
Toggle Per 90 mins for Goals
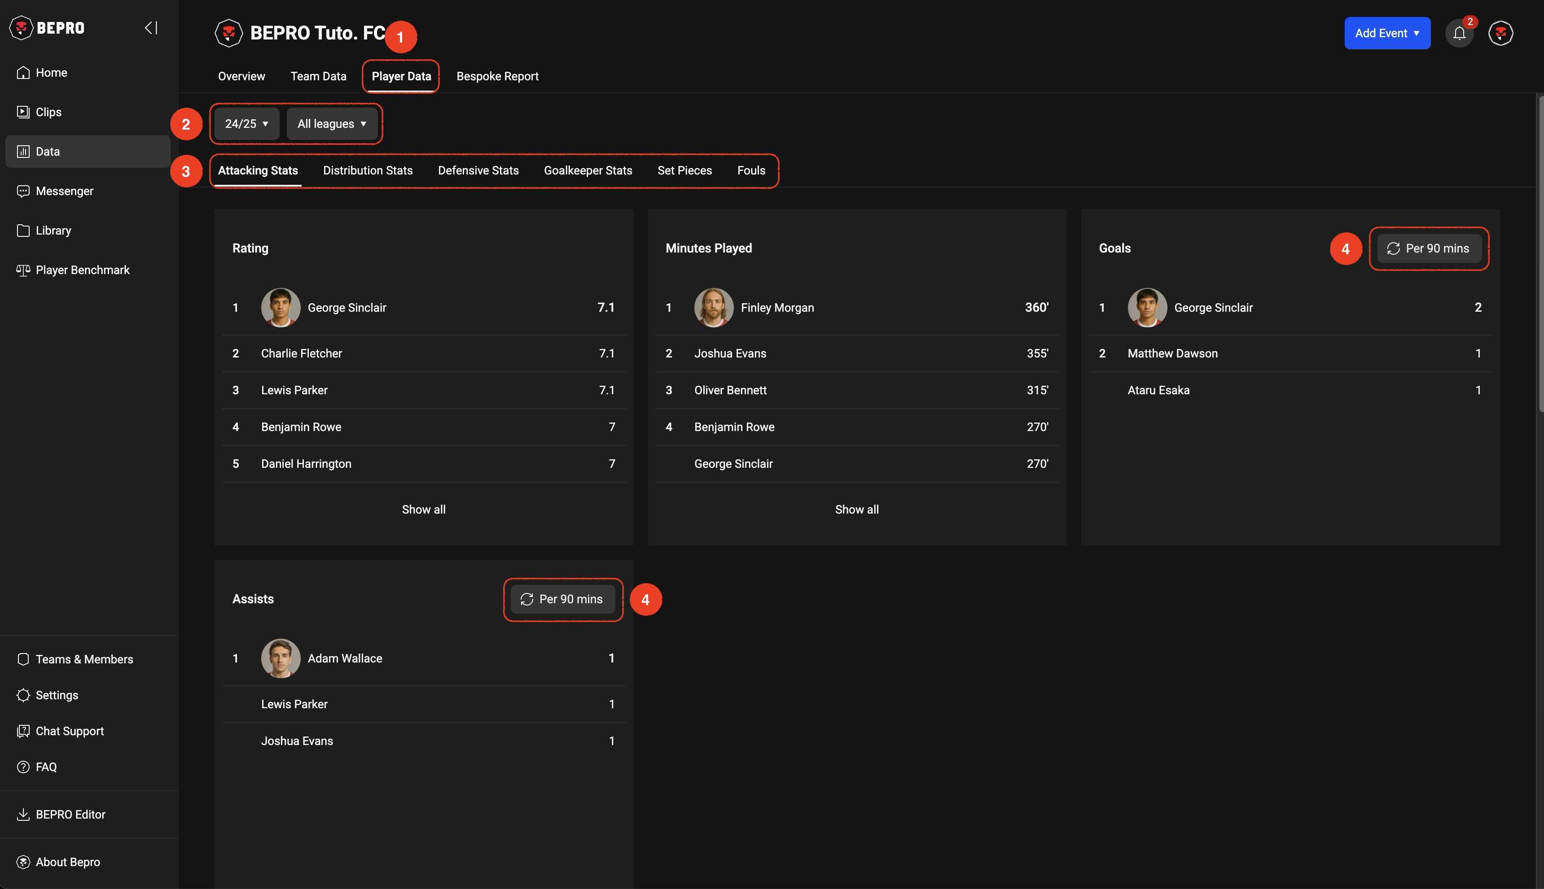(x=1429, y=248)
